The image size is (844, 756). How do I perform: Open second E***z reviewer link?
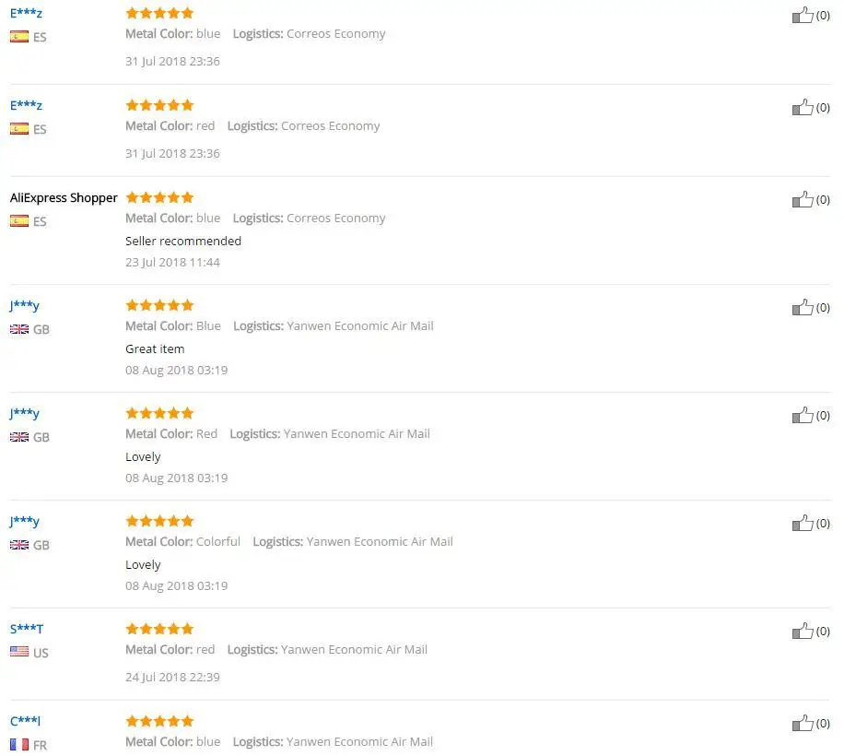pos(26,105)
